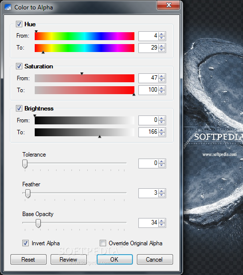Click the Color to Alpha title icon

tap(8, 7)
